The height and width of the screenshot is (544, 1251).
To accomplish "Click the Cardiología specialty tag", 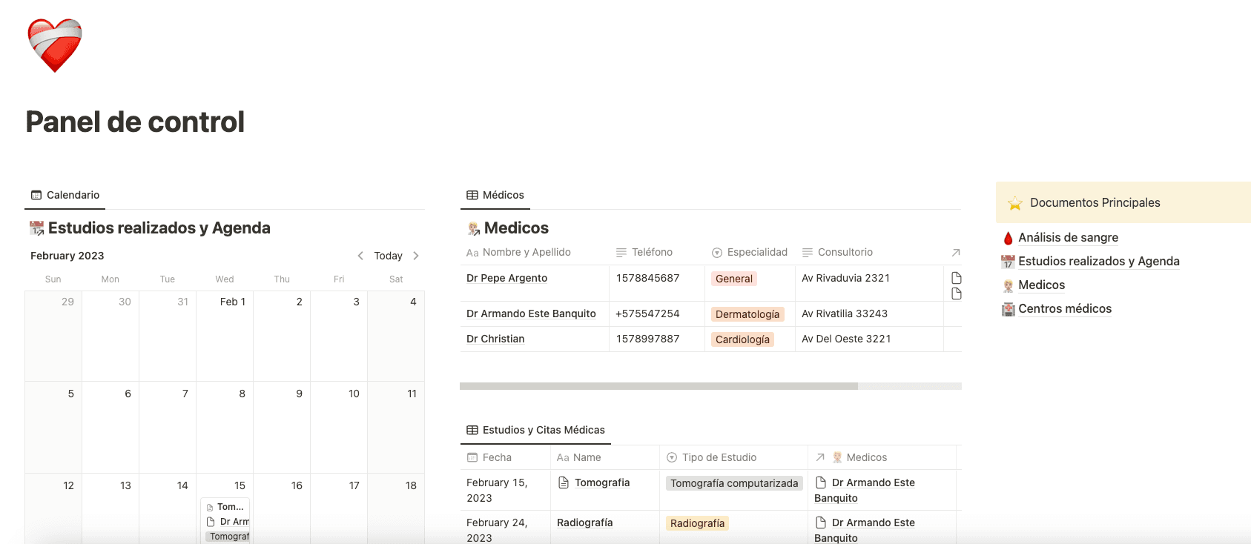I will (x=742, y=339).
